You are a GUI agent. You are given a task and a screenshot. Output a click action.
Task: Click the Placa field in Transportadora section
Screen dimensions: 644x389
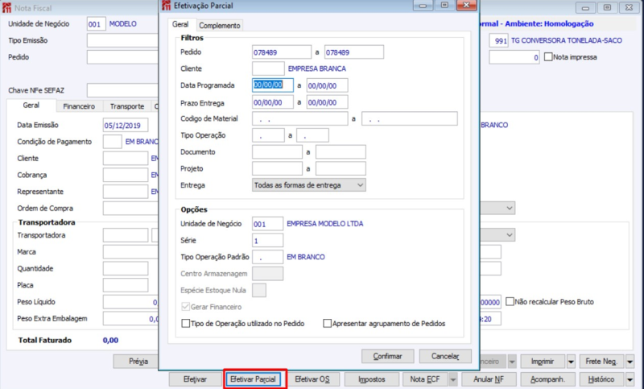[126, 285]
